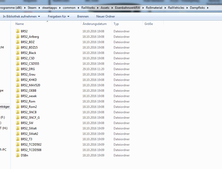Click the BR52_KHKD folder name
This screenshot has height=169, width=222.
pyautogui.click(x=29, y=80)
